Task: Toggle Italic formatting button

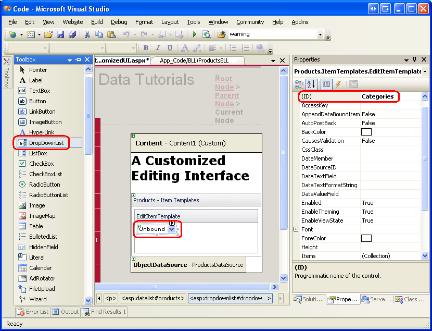Action: pyautogui.click(x=158, y=48)
